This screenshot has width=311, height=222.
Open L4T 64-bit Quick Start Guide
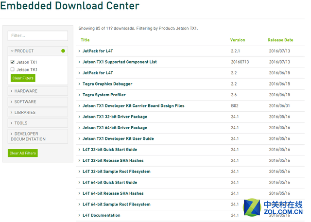(x=110, y=182)
